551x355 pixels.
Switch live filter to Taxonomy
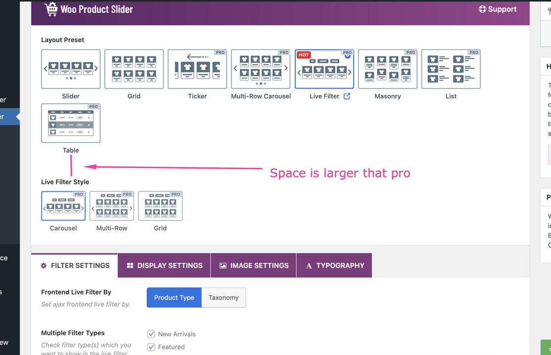pyautogui.click(x=224, y=298)
